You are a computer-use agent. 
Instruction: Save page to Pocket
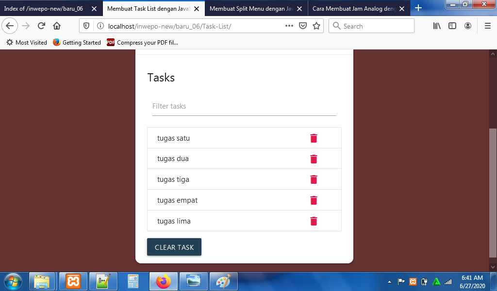[303, 26]
